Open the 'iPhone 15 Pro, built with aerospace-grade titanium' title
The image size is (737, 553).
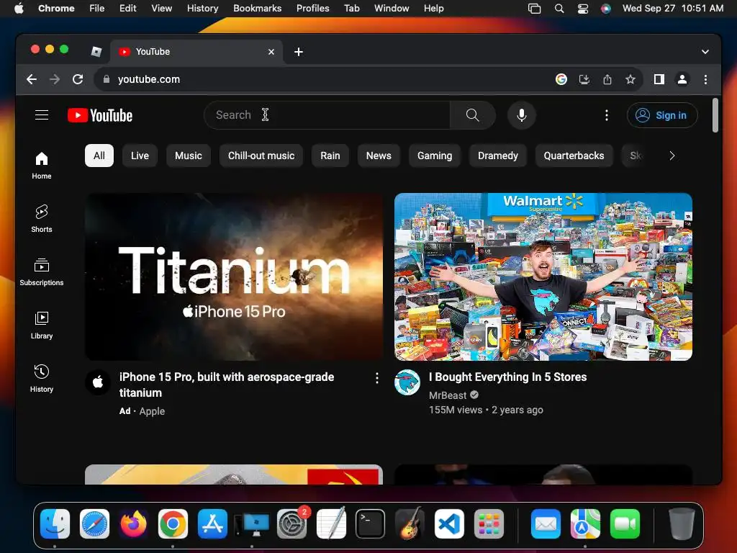[x=227, y=385]
